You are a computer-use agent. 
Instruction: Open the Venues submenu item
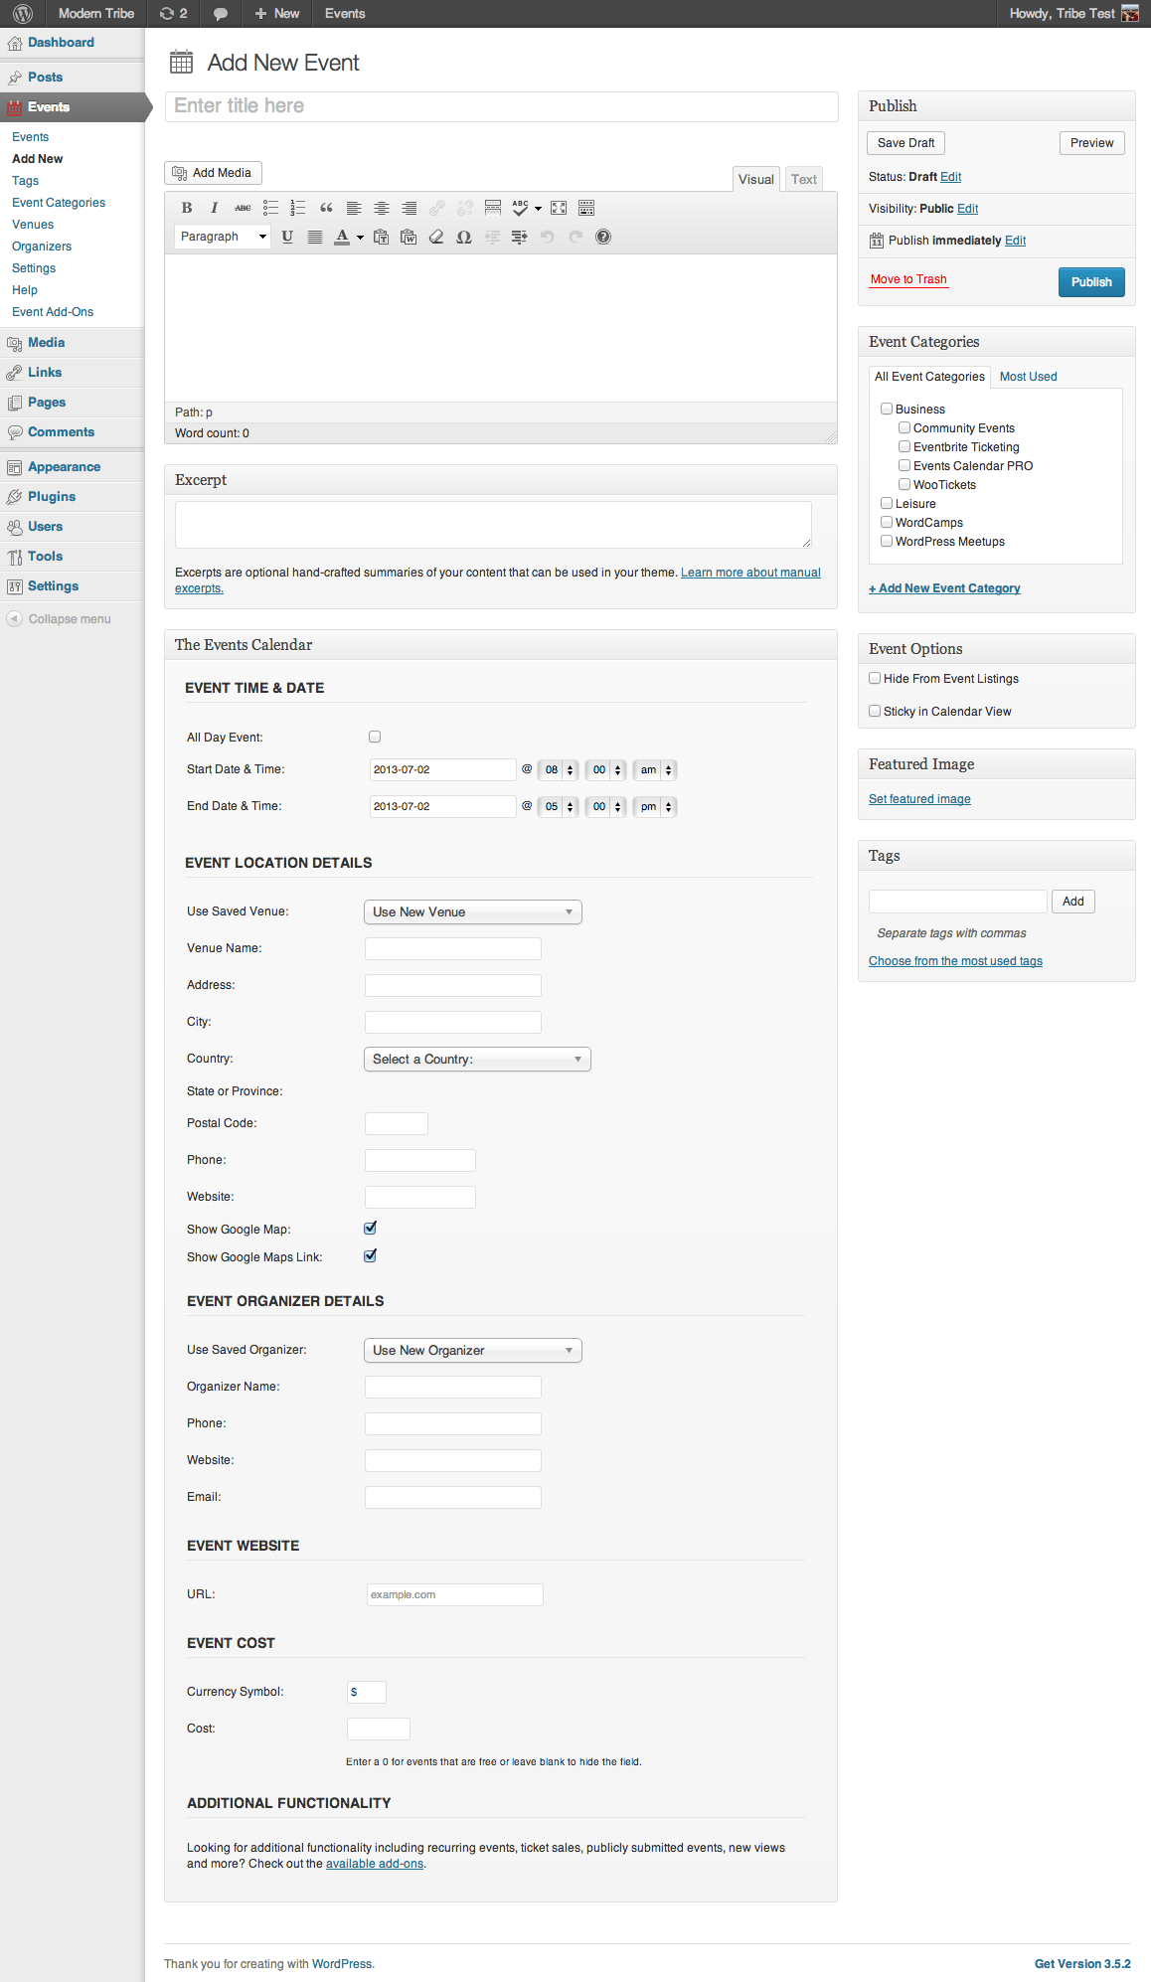33,225
